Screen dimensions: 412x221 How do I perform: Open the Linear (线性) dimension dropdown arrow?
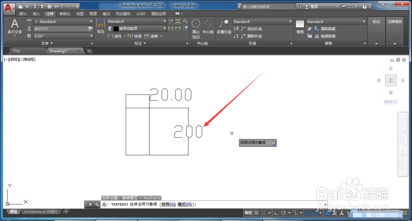[124, 36]
